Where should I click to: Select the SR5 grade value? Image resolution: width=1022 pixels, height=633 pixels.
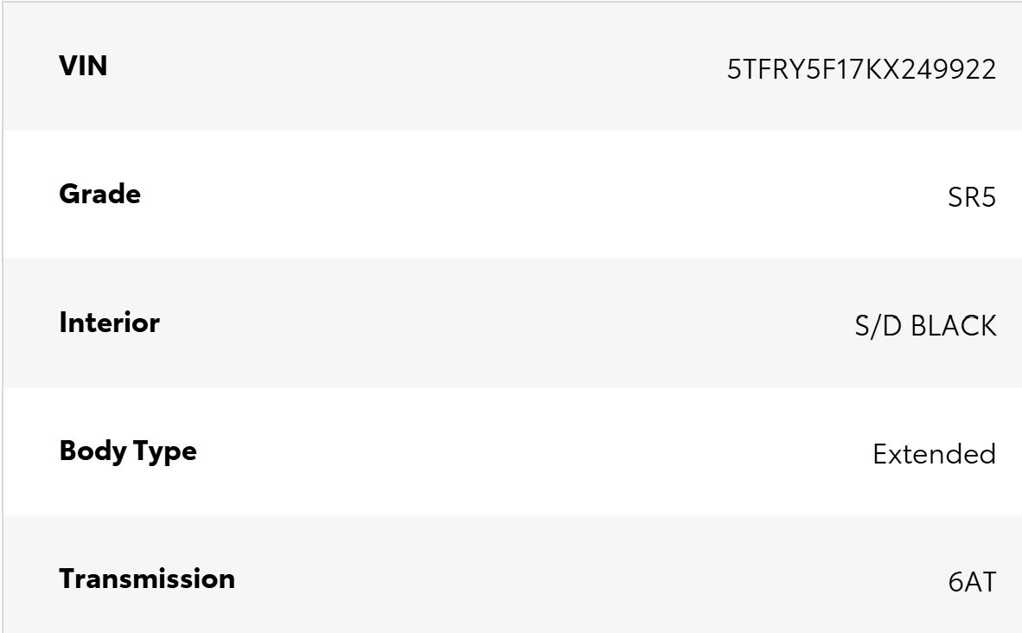click(972, 197)
